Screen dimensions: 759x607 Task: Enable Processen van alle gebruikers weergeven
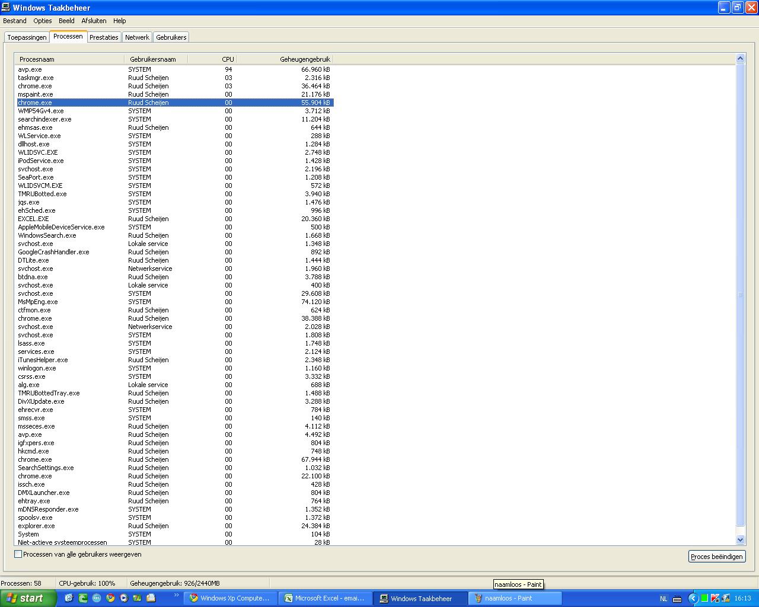pos(18,554)
